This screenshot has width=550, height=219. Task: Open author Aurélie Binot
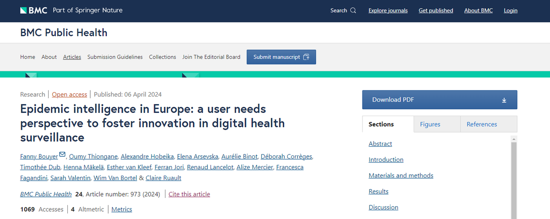[239, 156]
